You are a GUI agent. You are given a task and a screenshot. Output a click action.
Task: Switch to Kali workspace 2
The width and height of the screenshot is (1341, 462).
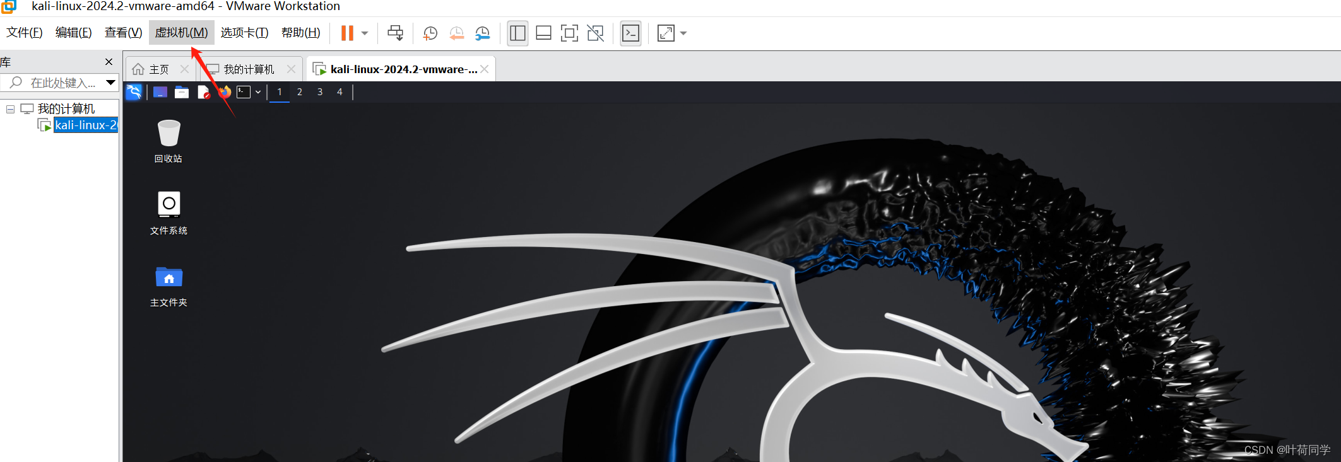pyautogui.click(x=300, y=92)
